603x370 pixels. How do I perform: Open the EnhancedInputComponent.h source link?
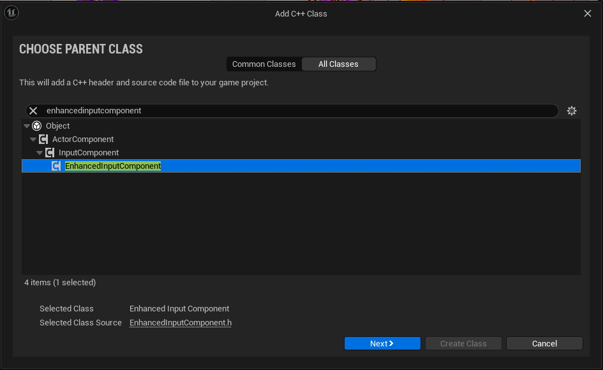coord(181,322)
